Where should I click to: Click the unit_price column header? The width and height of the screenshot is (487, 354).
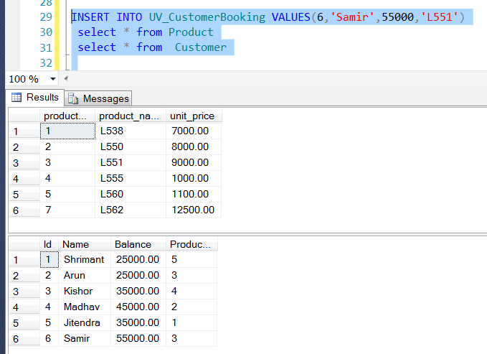(194, 116)
